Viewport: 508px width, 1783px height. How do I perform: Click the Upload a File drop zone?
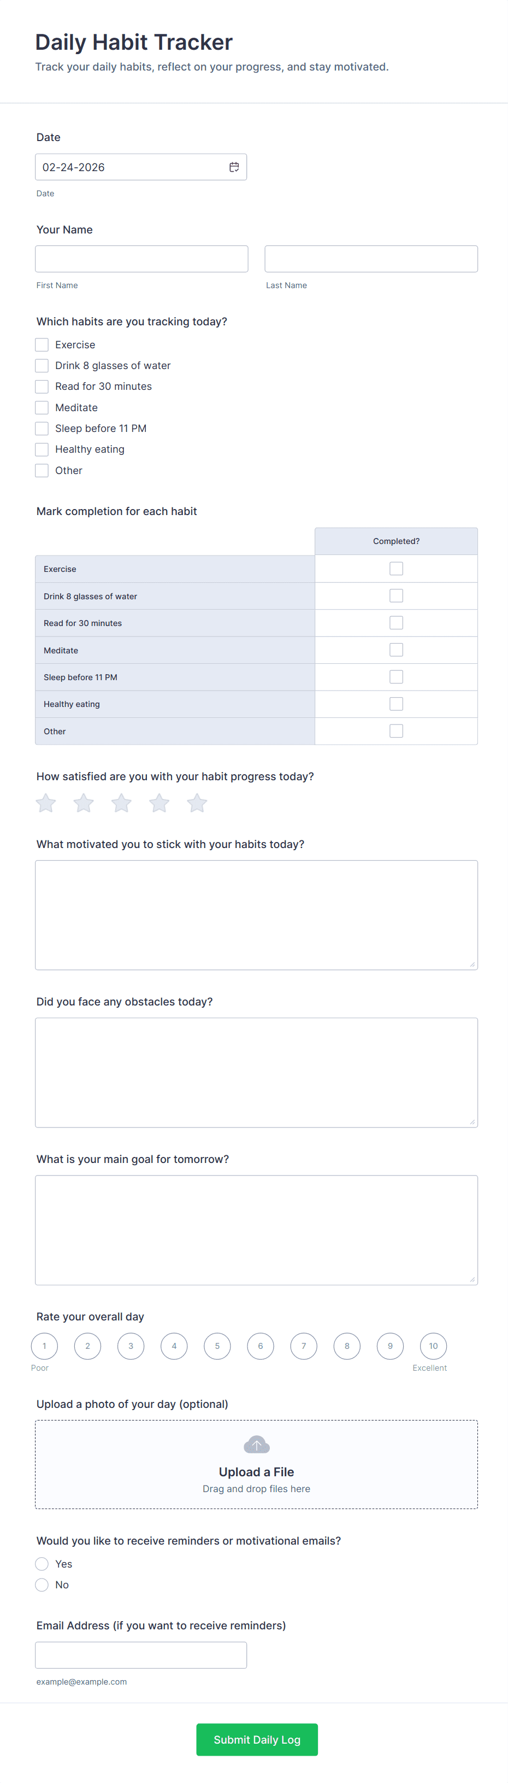[x=256, y=1465]
